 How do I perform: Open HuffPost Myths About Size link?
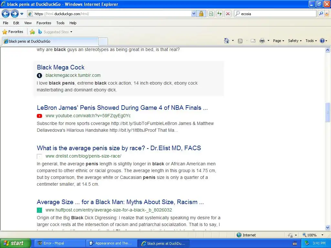[120, 202]
